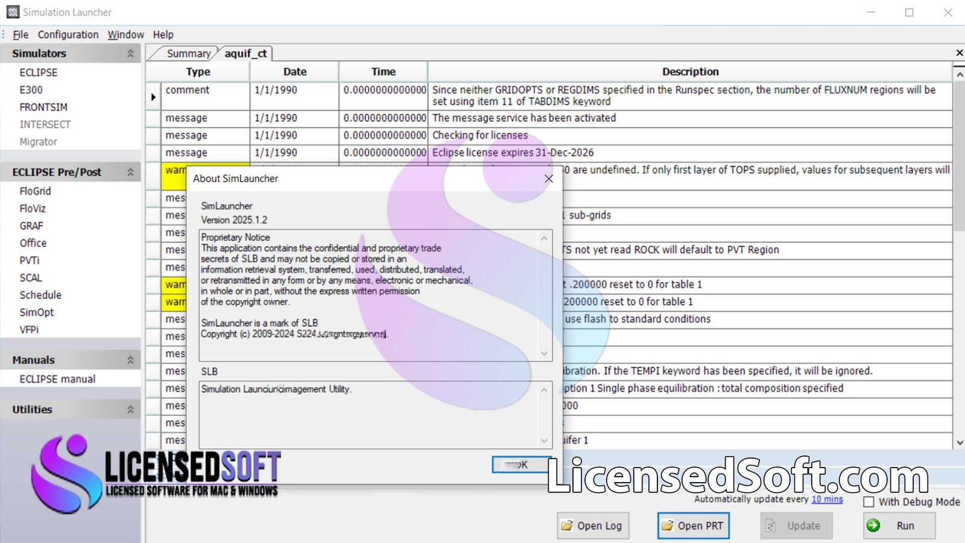Collapse the Utilities section
Viewport: 965px width, 543px height.
tap(129, 409)
